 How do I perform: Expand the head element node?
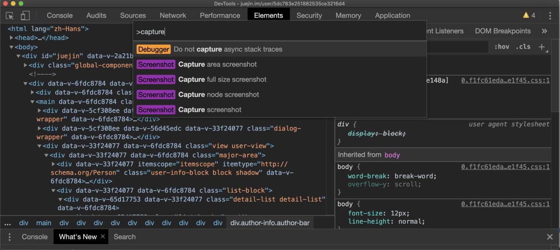click(x=12, y=38)
